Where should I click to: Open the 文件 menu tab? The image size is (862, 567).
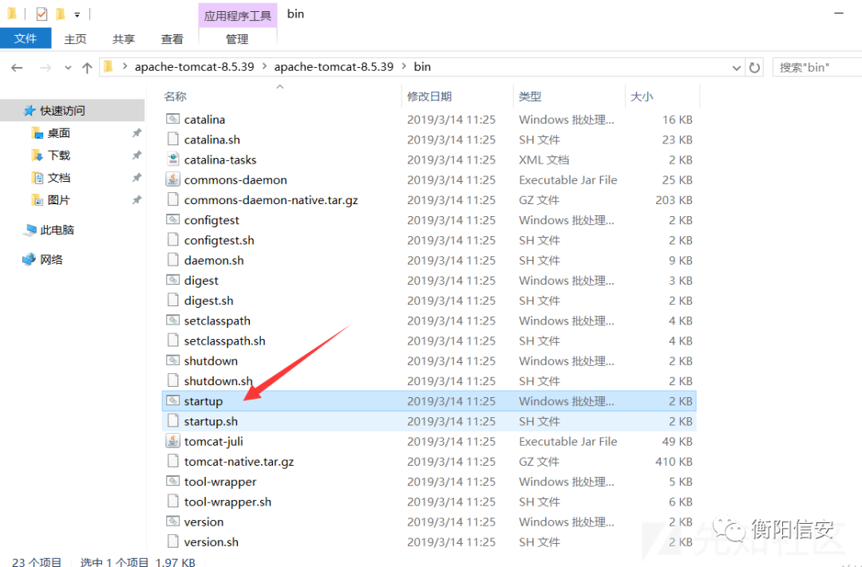[26, 38]
